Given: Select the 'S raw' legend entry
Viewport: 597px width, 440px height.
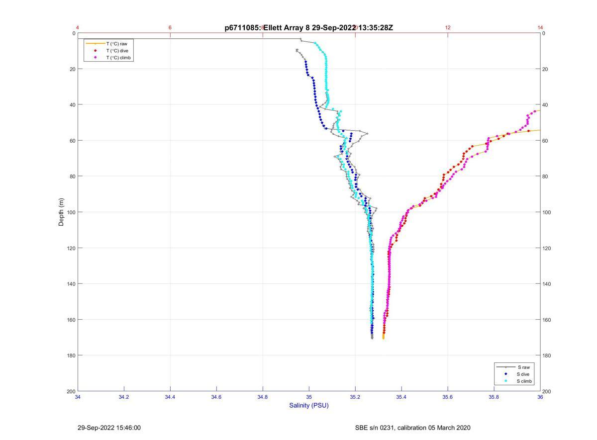Looking at the screenshot, I should [523, 367].
